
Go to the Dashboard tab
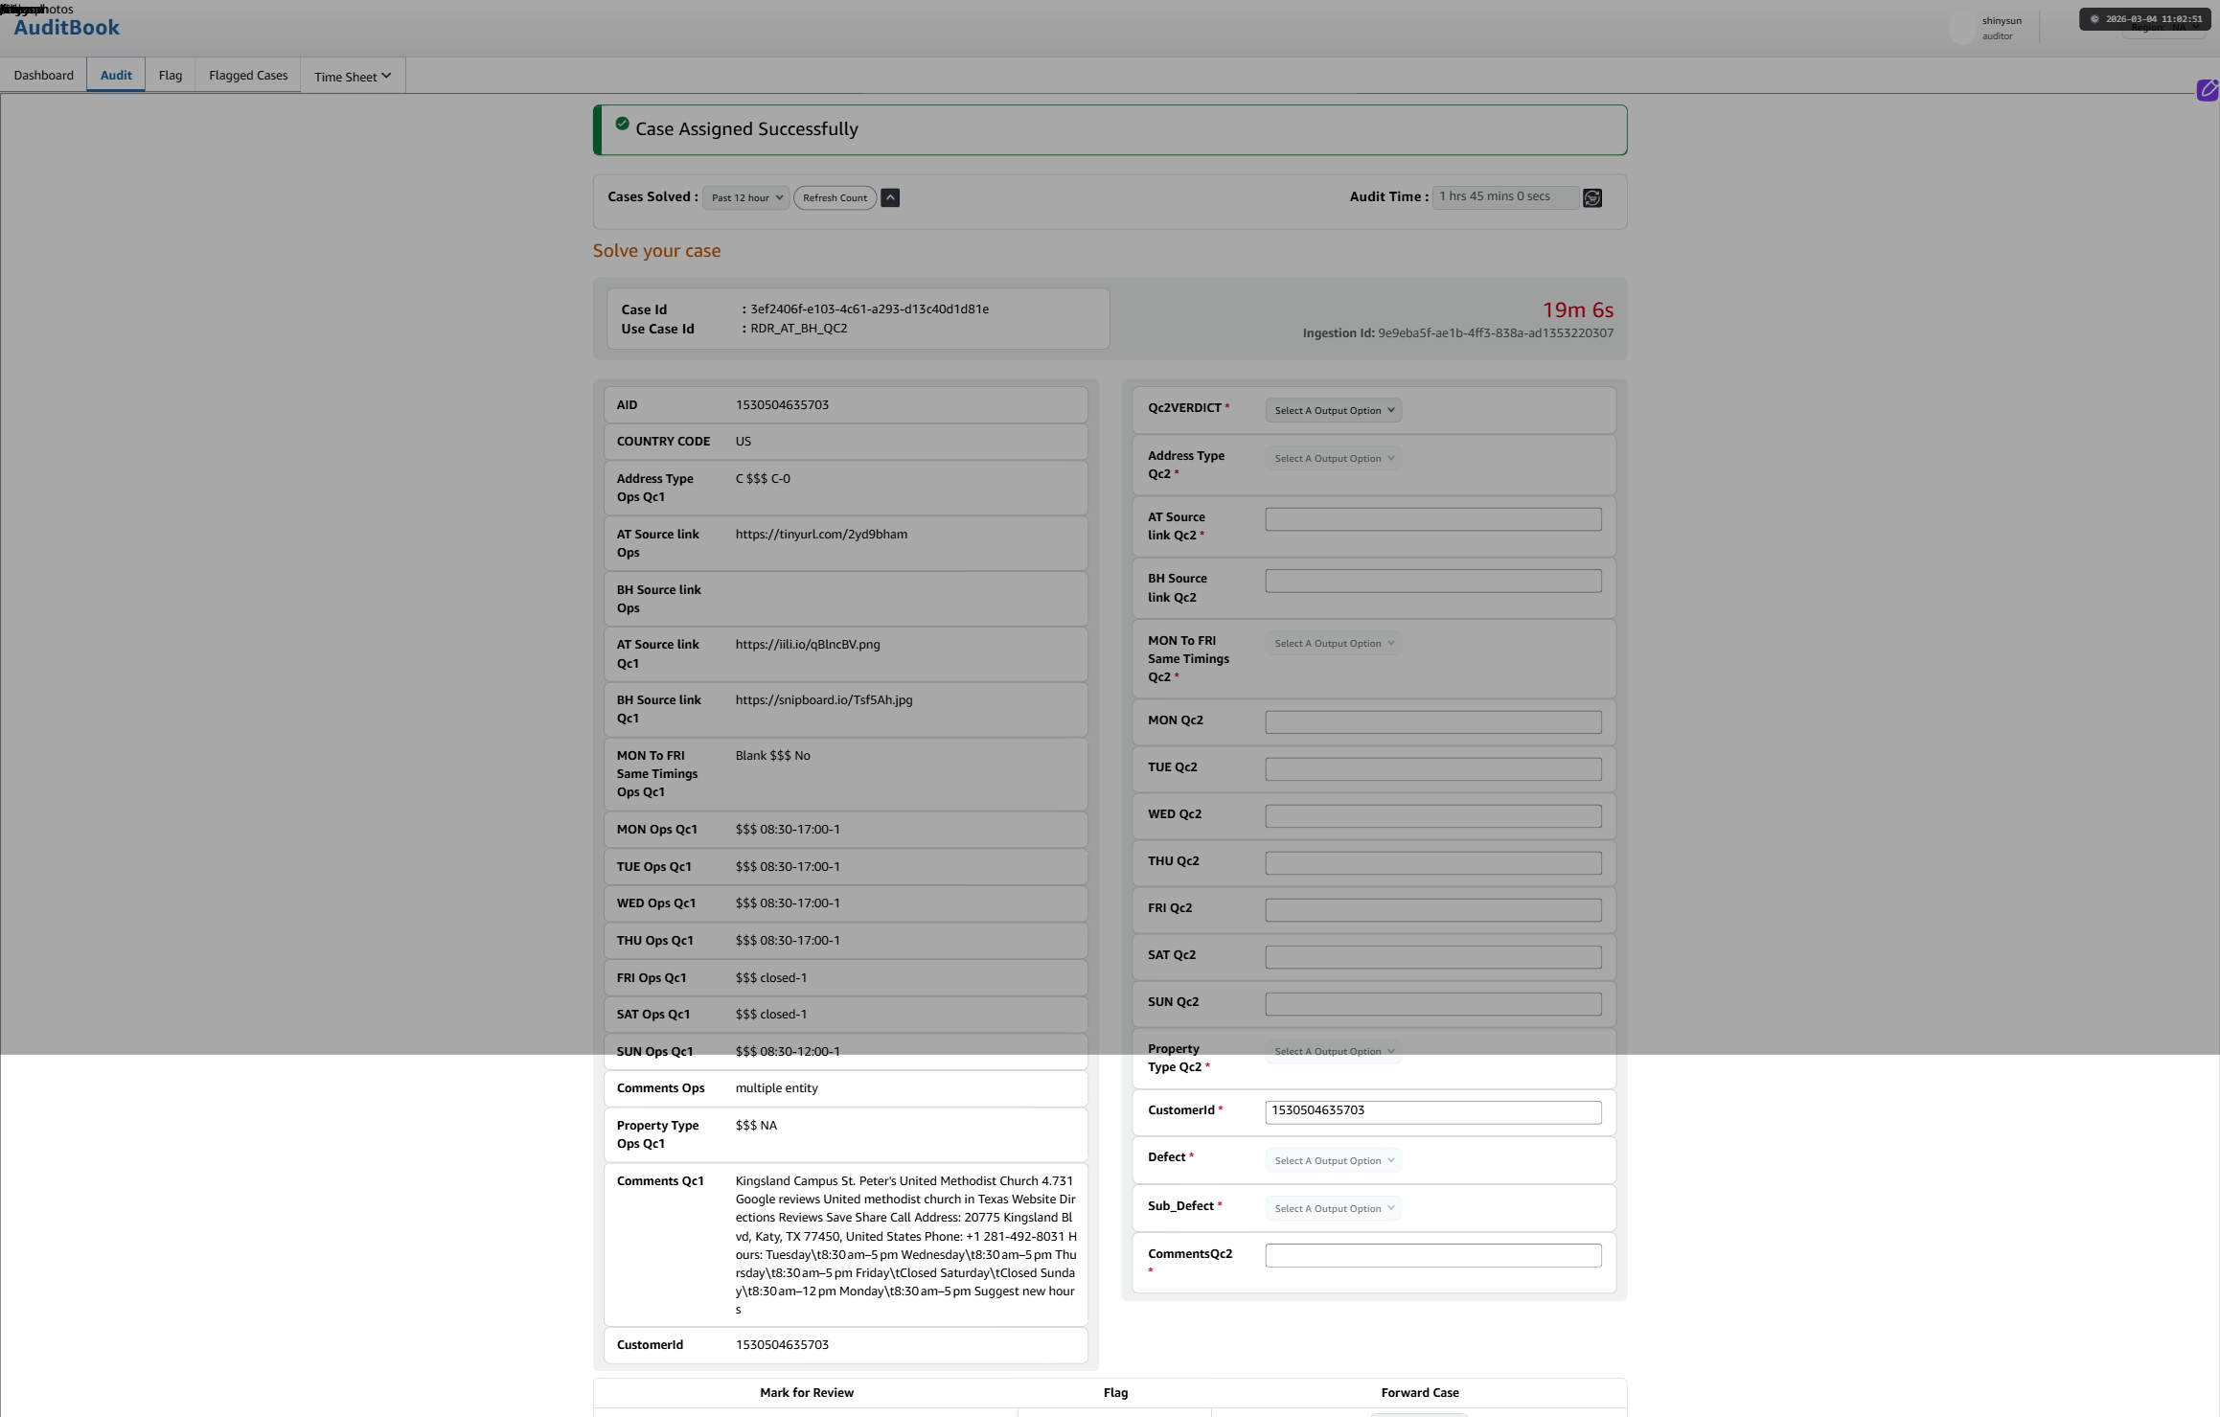point(43,75)
